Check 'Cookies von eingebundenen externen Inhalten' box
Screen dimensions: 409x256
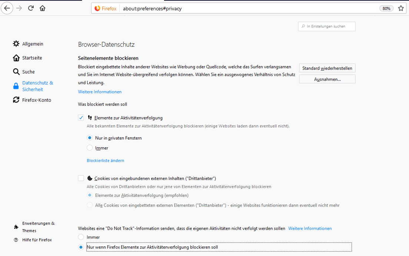click(x=81, y=178)
